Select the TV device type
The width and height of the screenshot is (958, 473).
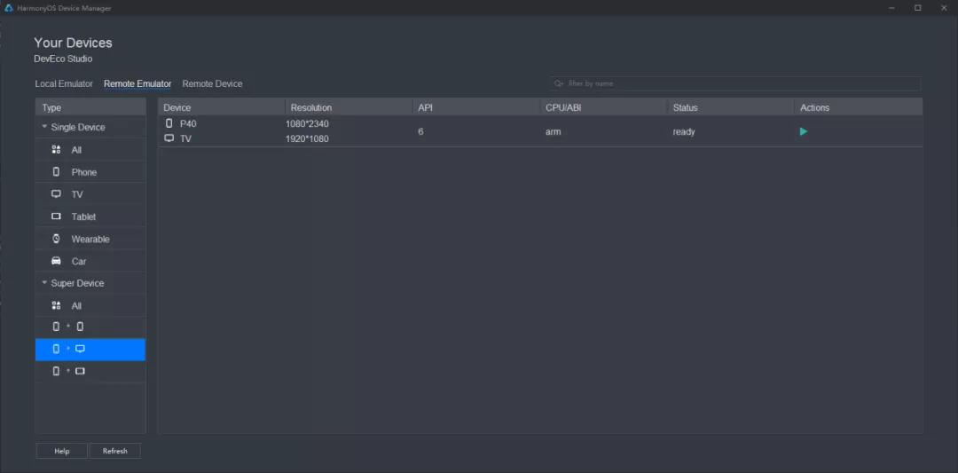90,194
